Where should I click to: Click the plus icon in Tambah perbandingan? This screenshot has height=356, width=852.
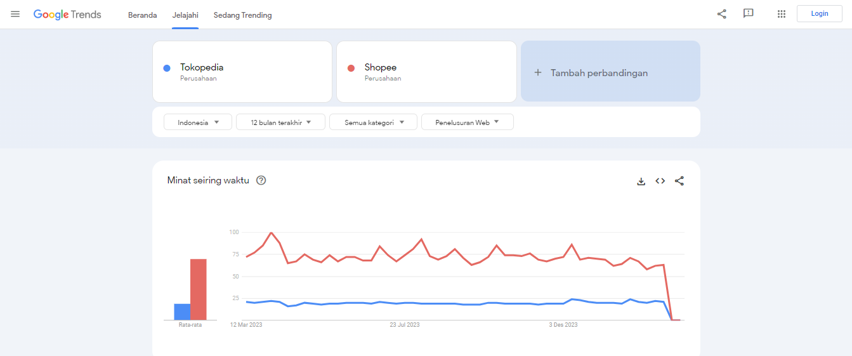point(538,72)
